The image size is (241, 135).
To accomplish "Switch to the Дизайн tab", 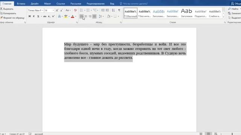I will tap(35, 3).
